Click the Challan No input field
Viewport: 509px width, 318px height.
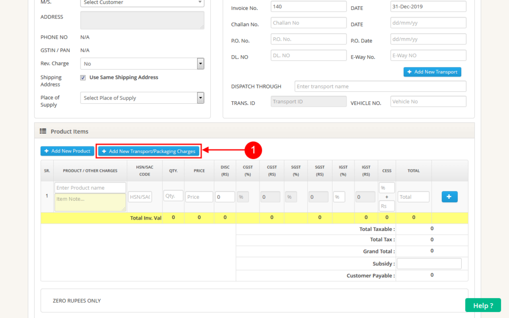[308, 22]
